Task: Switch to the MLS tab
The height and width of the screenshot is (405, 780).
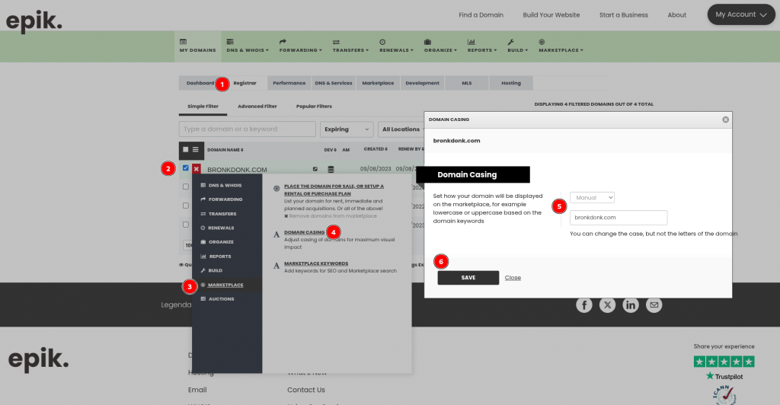Action: click(x=467, y=83)
